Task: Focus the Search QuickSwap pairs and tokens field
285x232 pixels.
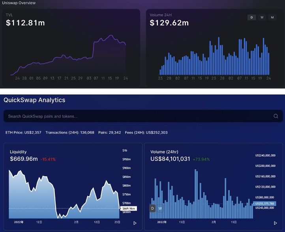Action: tap(143, 116)
